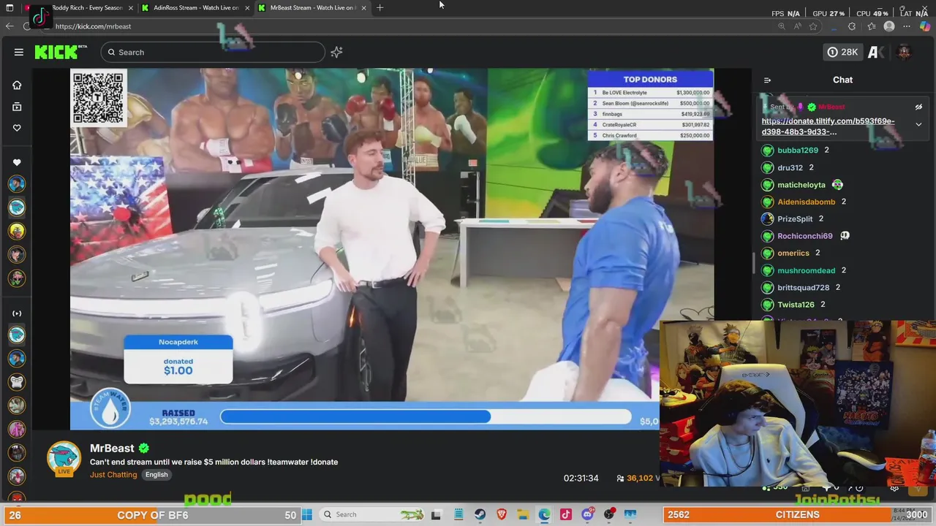Click chat user maticheloyta
This screenshot has width=936, height=526.
801,185
